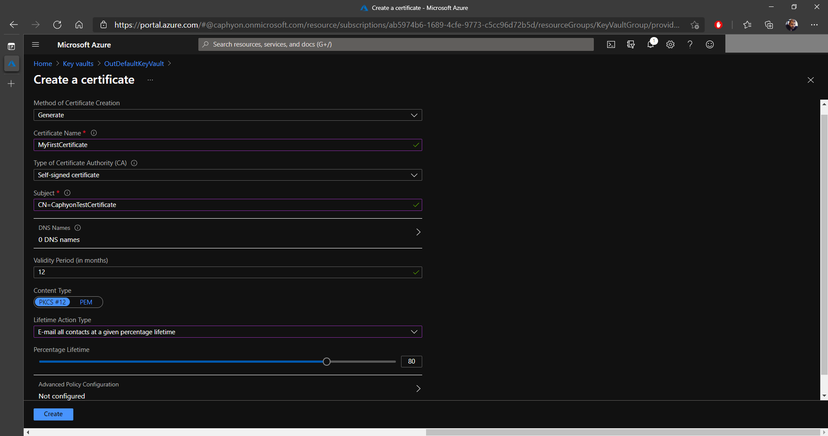The image size is (828, 436).
Task: Open the feedback smiley icon
Action: coord(710,44)
